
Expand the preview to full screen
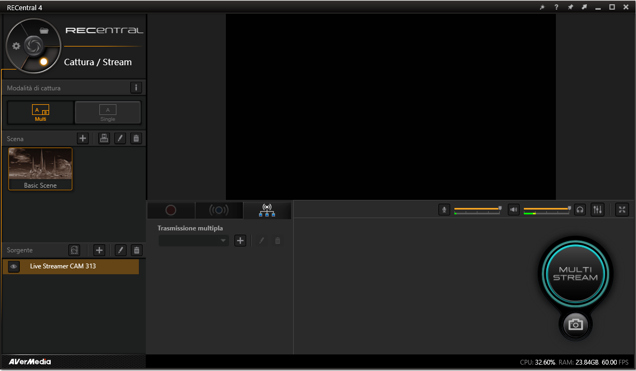coord(622,210)
